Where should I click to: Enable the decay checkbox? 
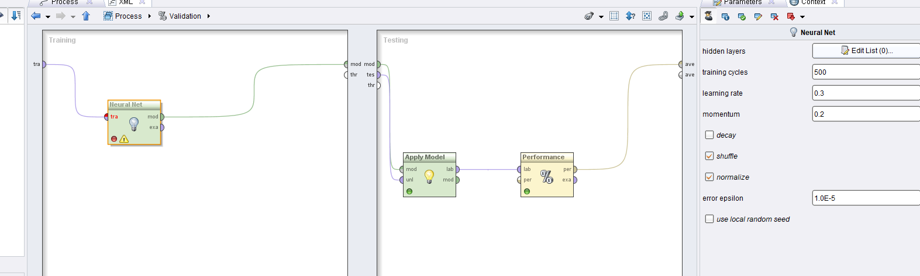(x=709, y=135)
